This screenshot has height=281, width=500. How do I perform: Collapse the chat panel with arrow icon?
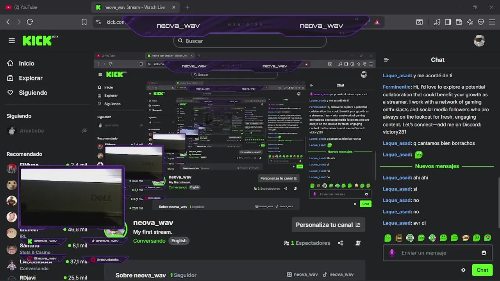click(x=386, y=60)
